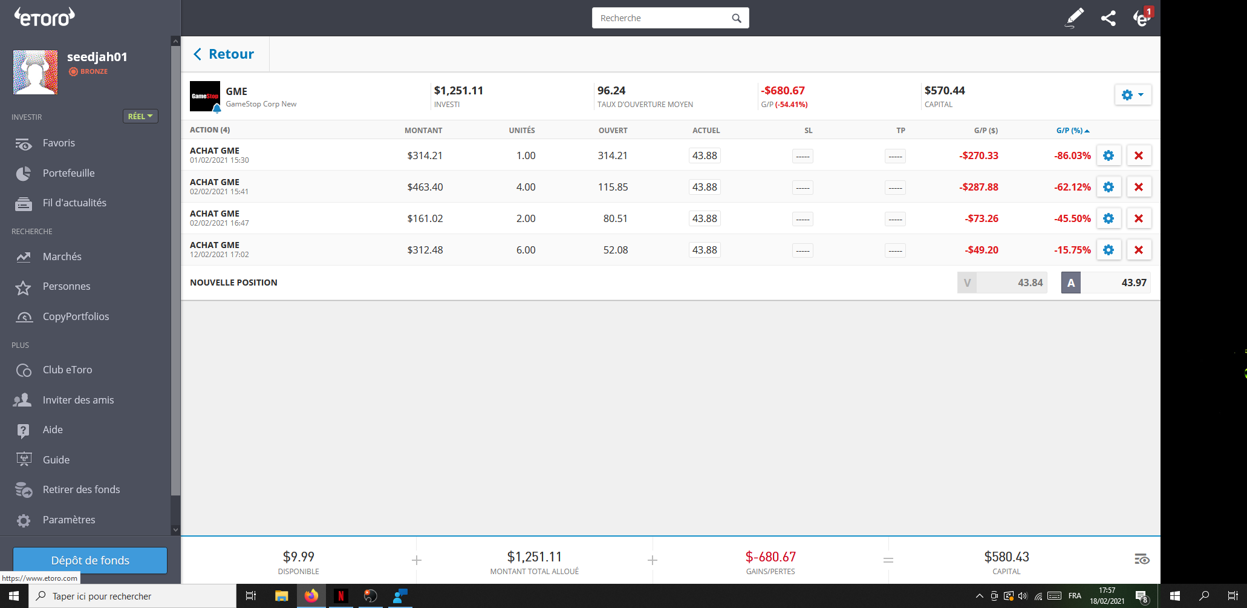Set stop loss for $314.21 position
1247x608 pixels.
(803, 156)
